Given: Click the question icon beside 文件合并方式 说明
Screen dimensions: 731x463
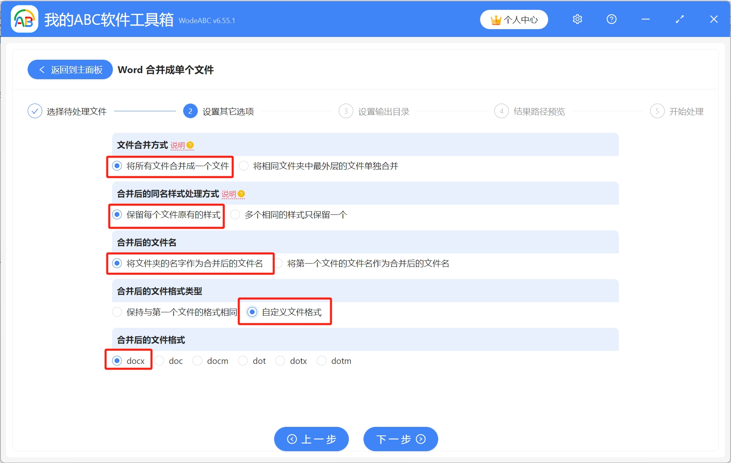Looking at the screenshot, I should coord(190,145).
